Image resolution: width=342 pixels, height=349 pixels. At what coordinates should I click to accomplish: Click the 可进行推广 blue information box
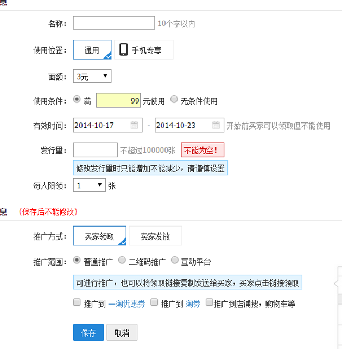point(187,282)
